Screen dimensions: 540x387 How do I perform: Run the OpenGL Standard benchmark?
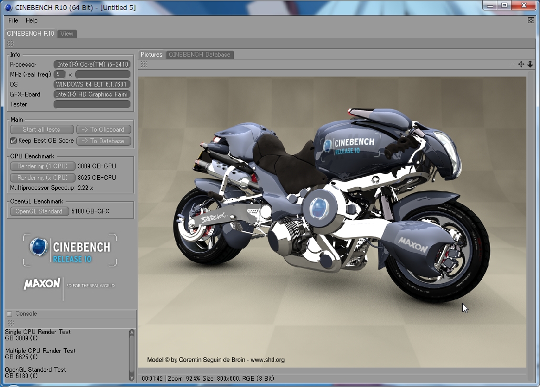click(39, 211)
